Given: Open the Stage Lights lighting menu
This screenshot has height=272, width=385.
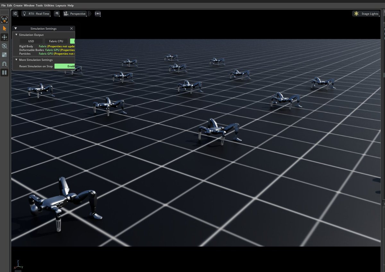Looking at the screenshot, I should coord(366,13).
